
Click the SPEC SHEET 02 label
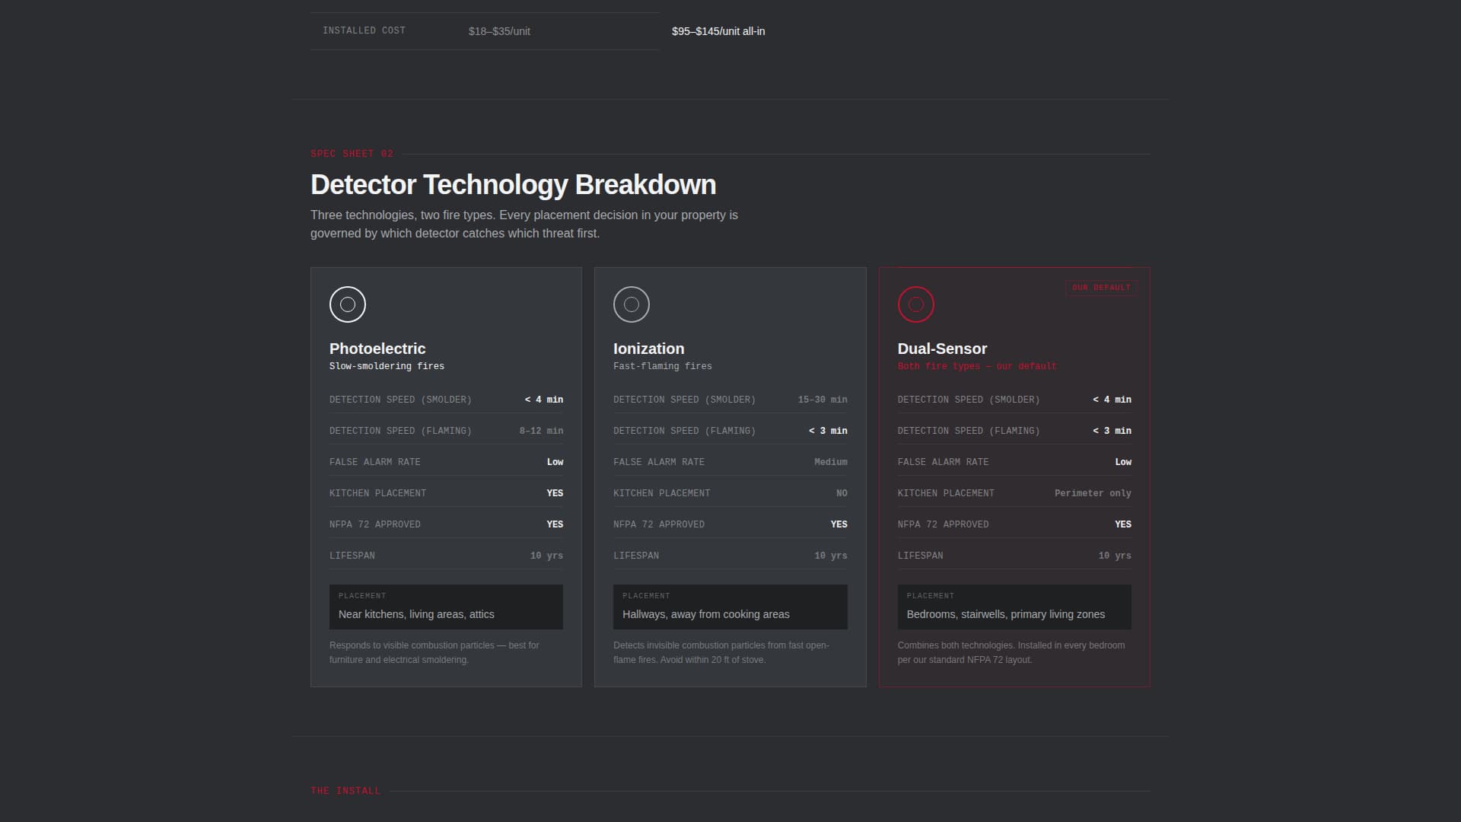point(352,154)
